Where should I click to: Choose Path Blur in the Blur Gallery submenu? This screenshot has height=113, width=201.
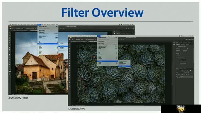click(63, 47)
